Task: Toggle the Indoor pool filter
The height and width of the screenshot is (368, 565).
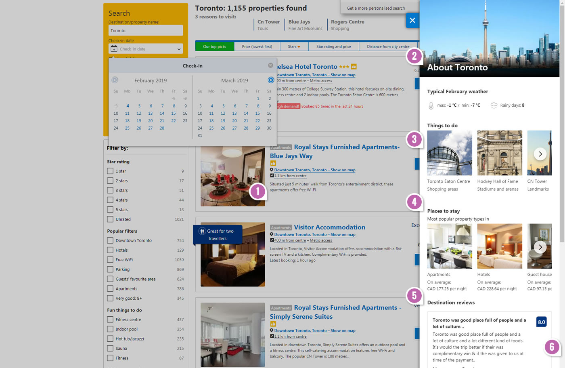Action: [110, 329]
